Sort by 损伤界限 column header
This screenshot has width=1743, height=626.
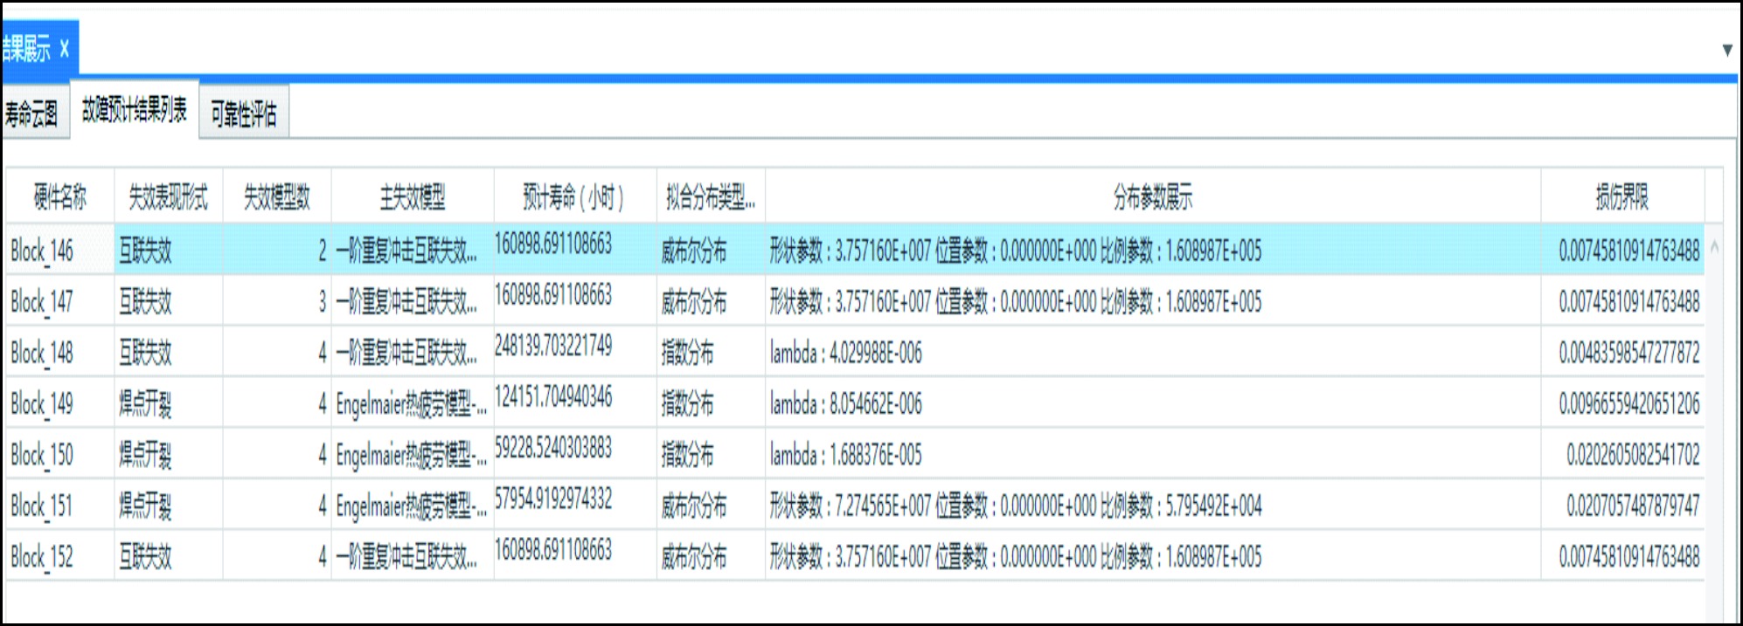1621,197
